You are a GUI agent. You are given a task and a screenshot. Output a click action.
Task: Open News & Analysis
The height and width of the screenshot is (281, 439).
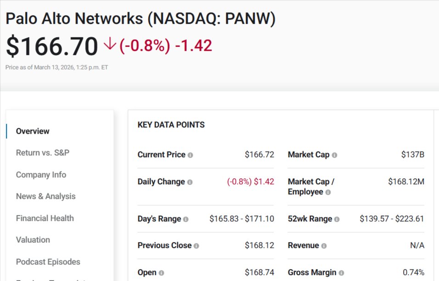click(x=45, y=196)
